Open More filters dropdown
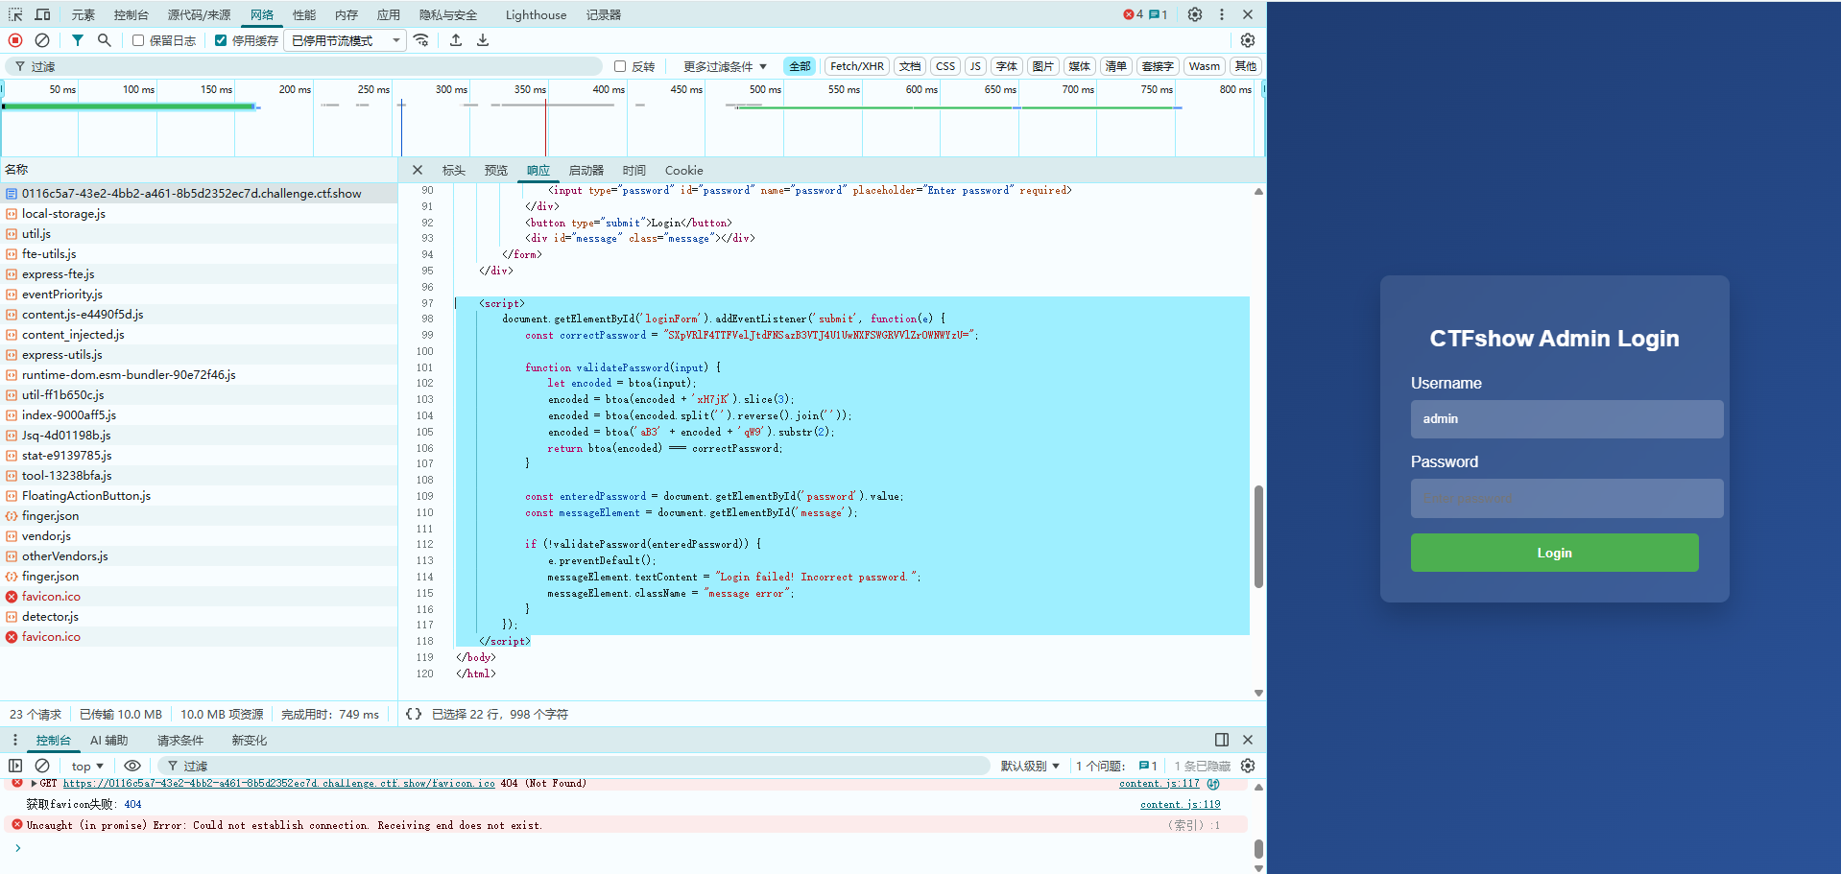The width and height of the screenshot is (1841, 874). (725, 66)
